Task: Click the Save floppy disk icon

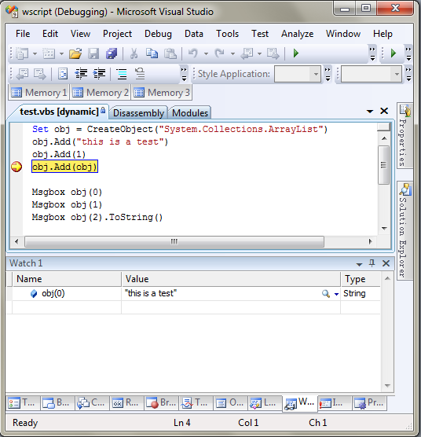Action: 93,53
